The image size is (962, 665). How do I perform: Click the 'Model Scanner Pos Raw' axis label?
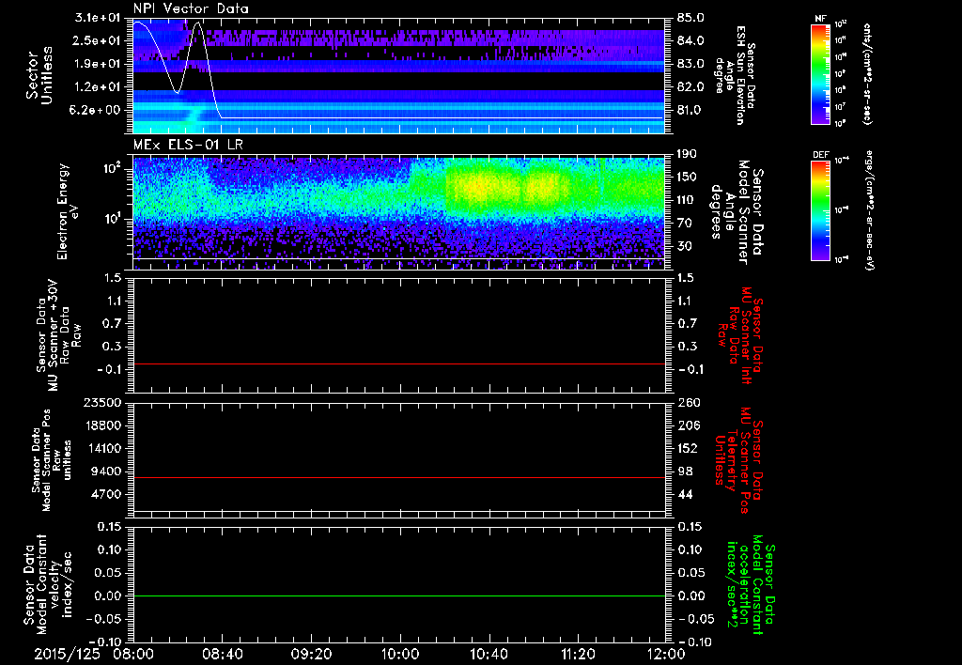pyautogui.click(x=53, y=460)
